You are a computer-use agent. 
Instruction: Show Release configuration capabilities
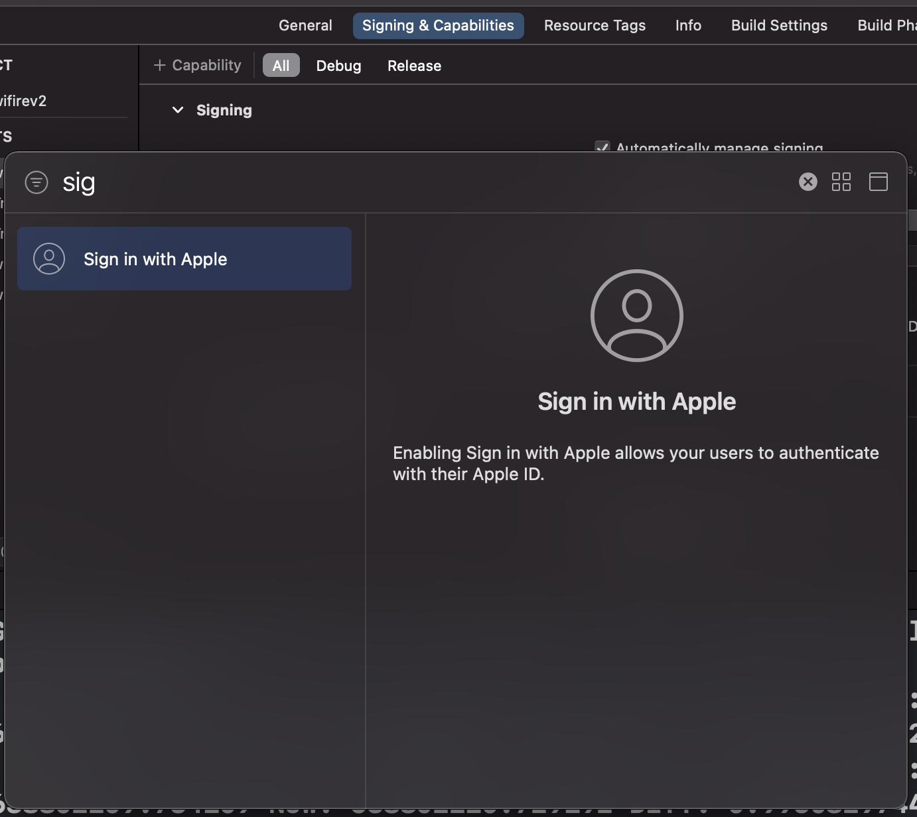[414, 65]
